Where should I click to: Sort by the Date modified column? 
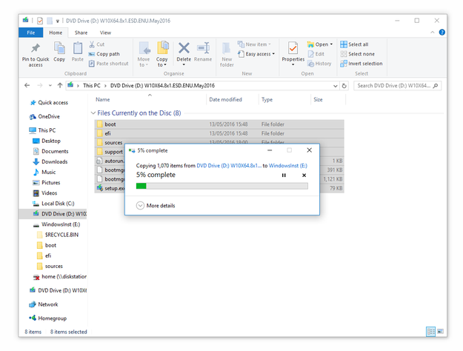[x=226, y=100]
